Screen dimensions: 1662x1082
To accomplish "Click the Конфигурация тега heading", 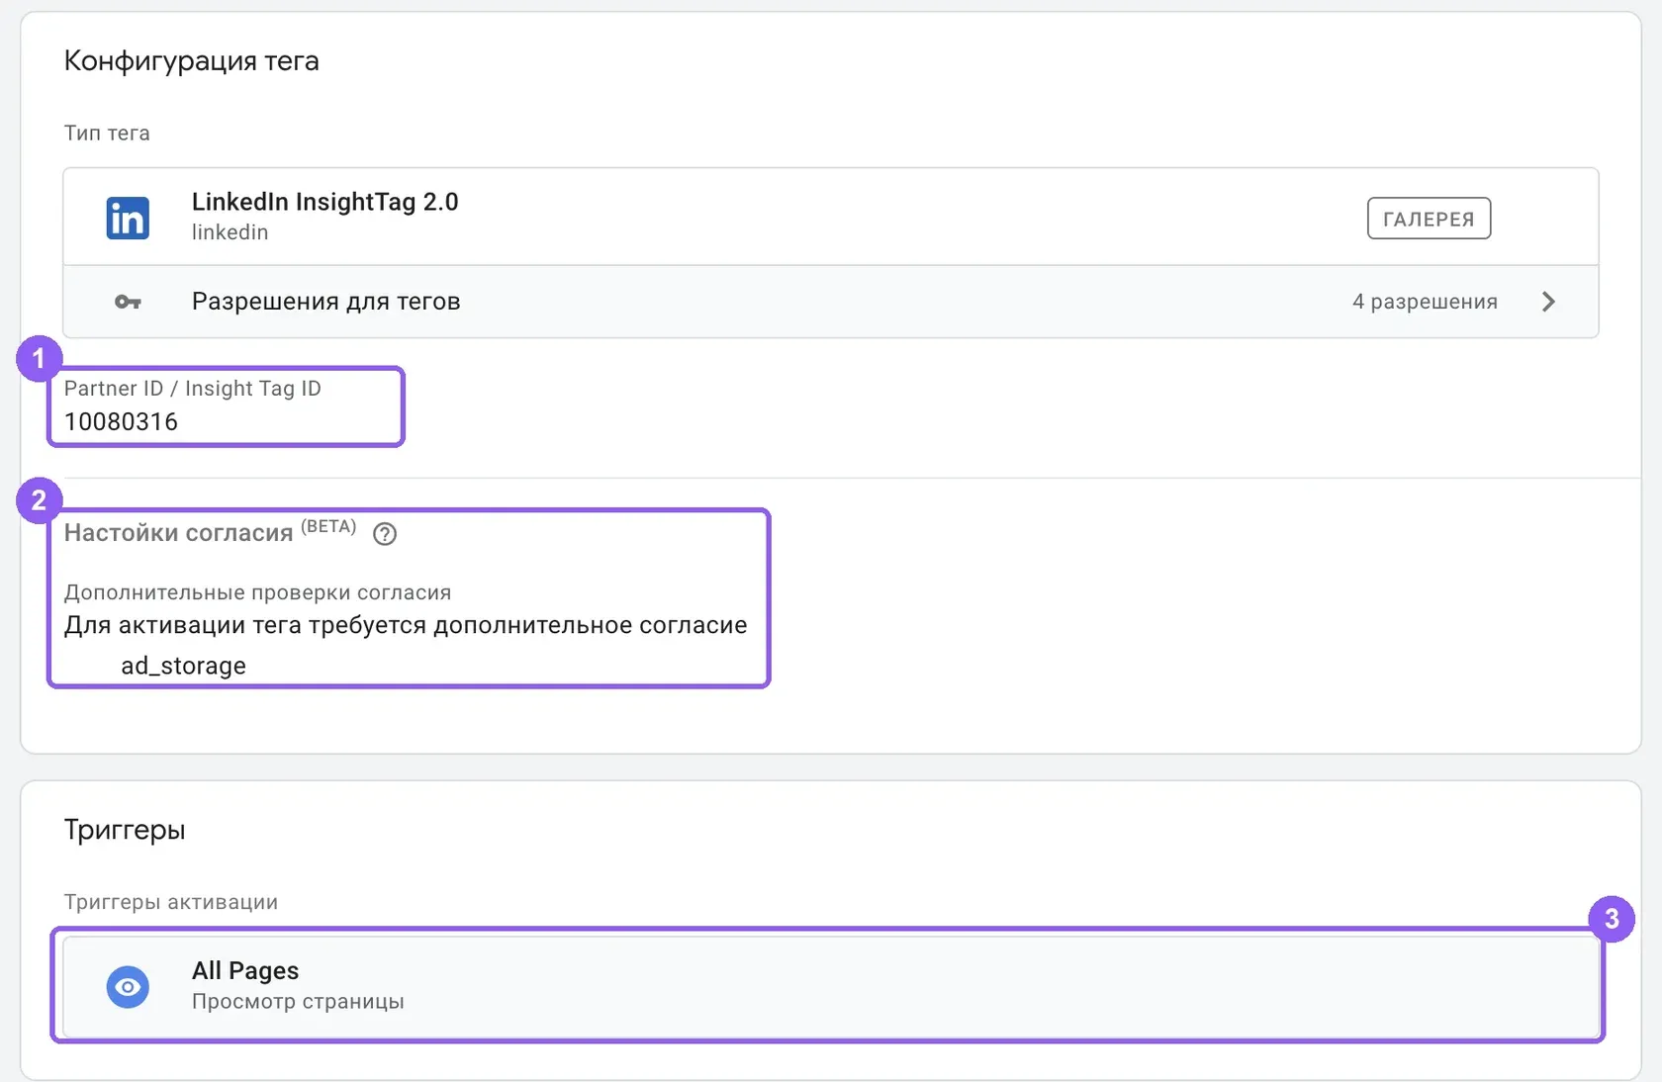I will coord(192,61).
